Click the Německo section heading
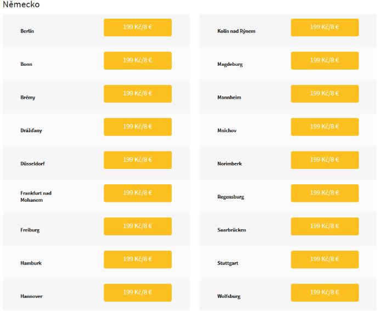Viewport: 380px width, 311px height. click(x=21, y=4)
